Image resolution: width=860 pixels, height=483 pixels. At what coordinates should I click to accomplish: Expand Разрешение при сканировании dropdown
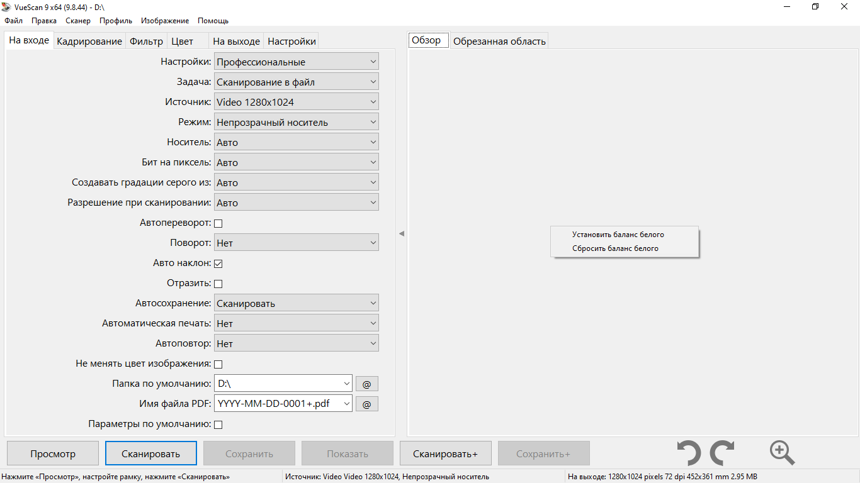coord(297,203)
